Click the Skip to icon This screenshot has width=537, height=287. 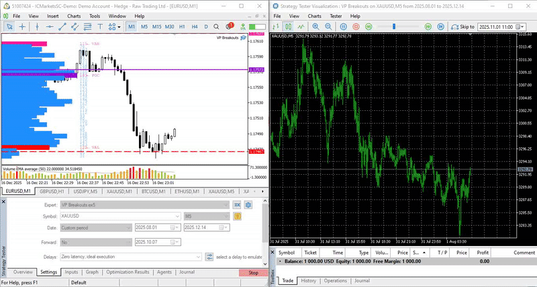454,26
